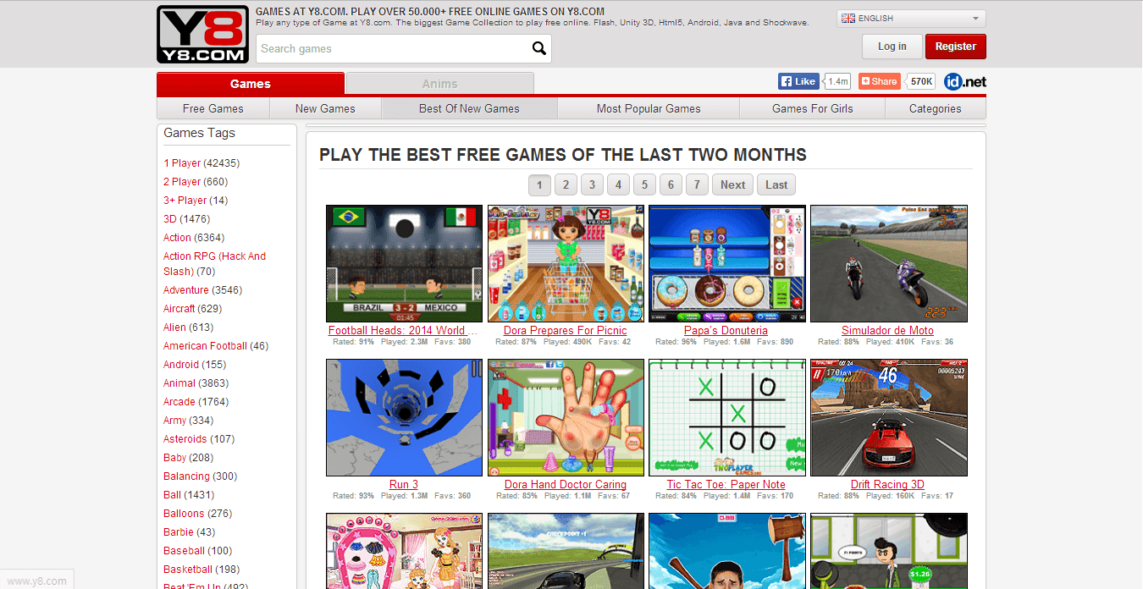Focus the Search games input field
The image size is (1143, 589).
tap(394, 48)
